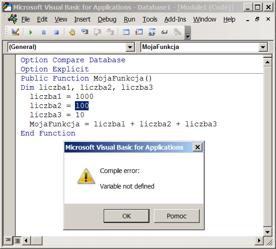Click the Access application icon in menu bar
This screenshot has width=276, height=249.
pos(13,19)
